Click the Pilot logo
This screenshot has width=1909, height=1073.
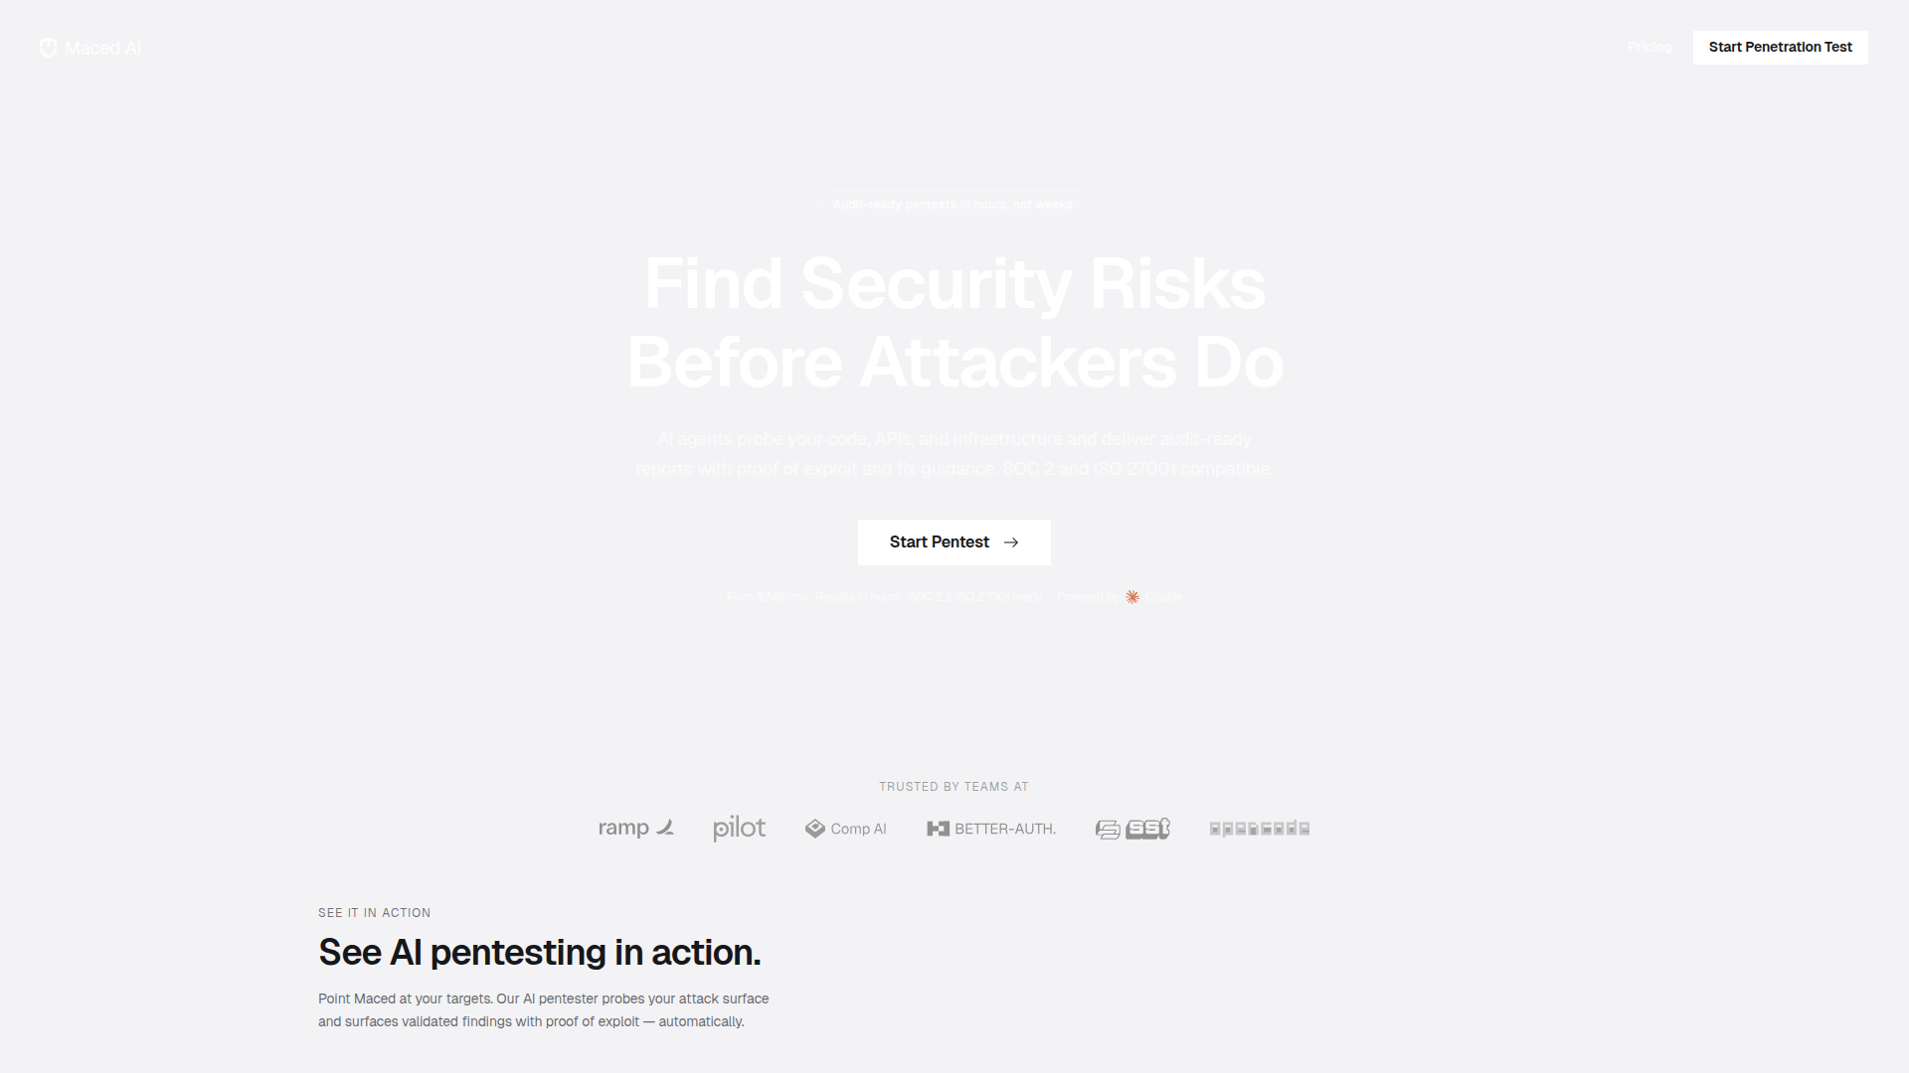click(739, 829)
